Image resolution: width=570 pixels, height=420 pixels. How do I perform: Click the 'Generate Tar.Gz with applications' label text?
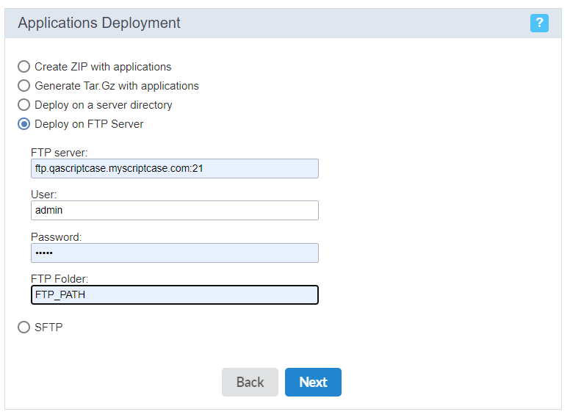tap(117, 86)
